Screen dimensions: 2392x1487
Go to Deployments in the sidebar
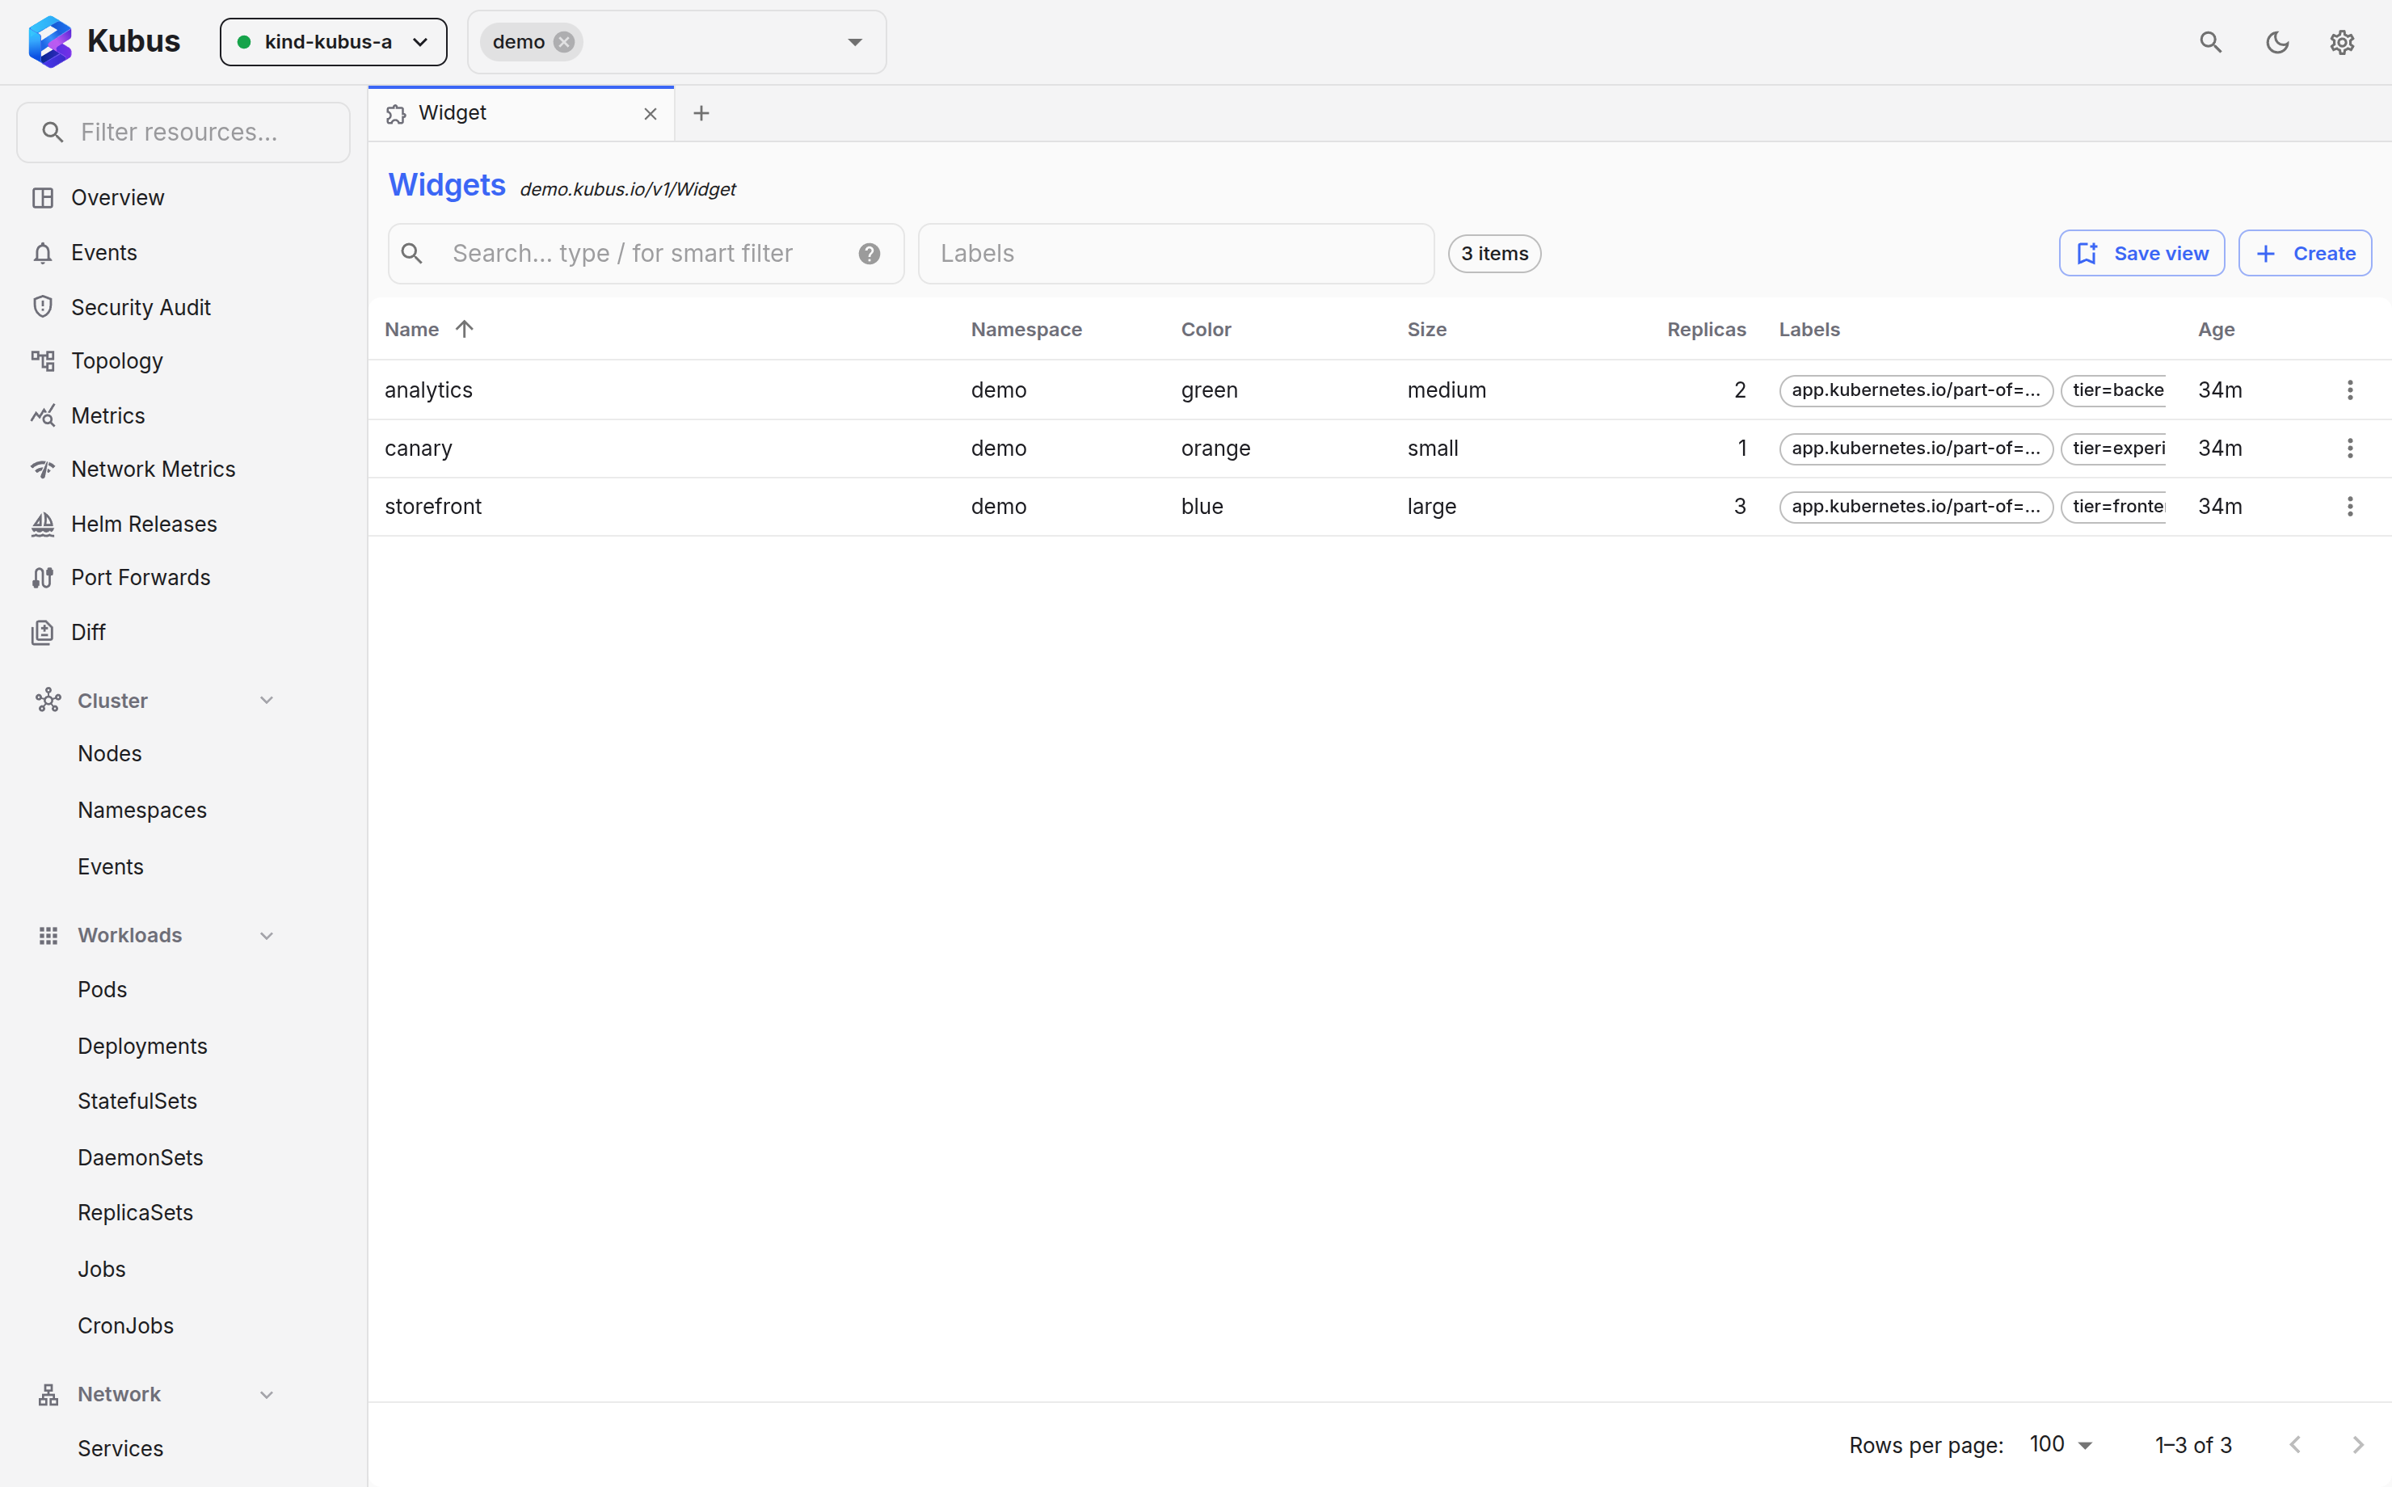(142, 1046)
